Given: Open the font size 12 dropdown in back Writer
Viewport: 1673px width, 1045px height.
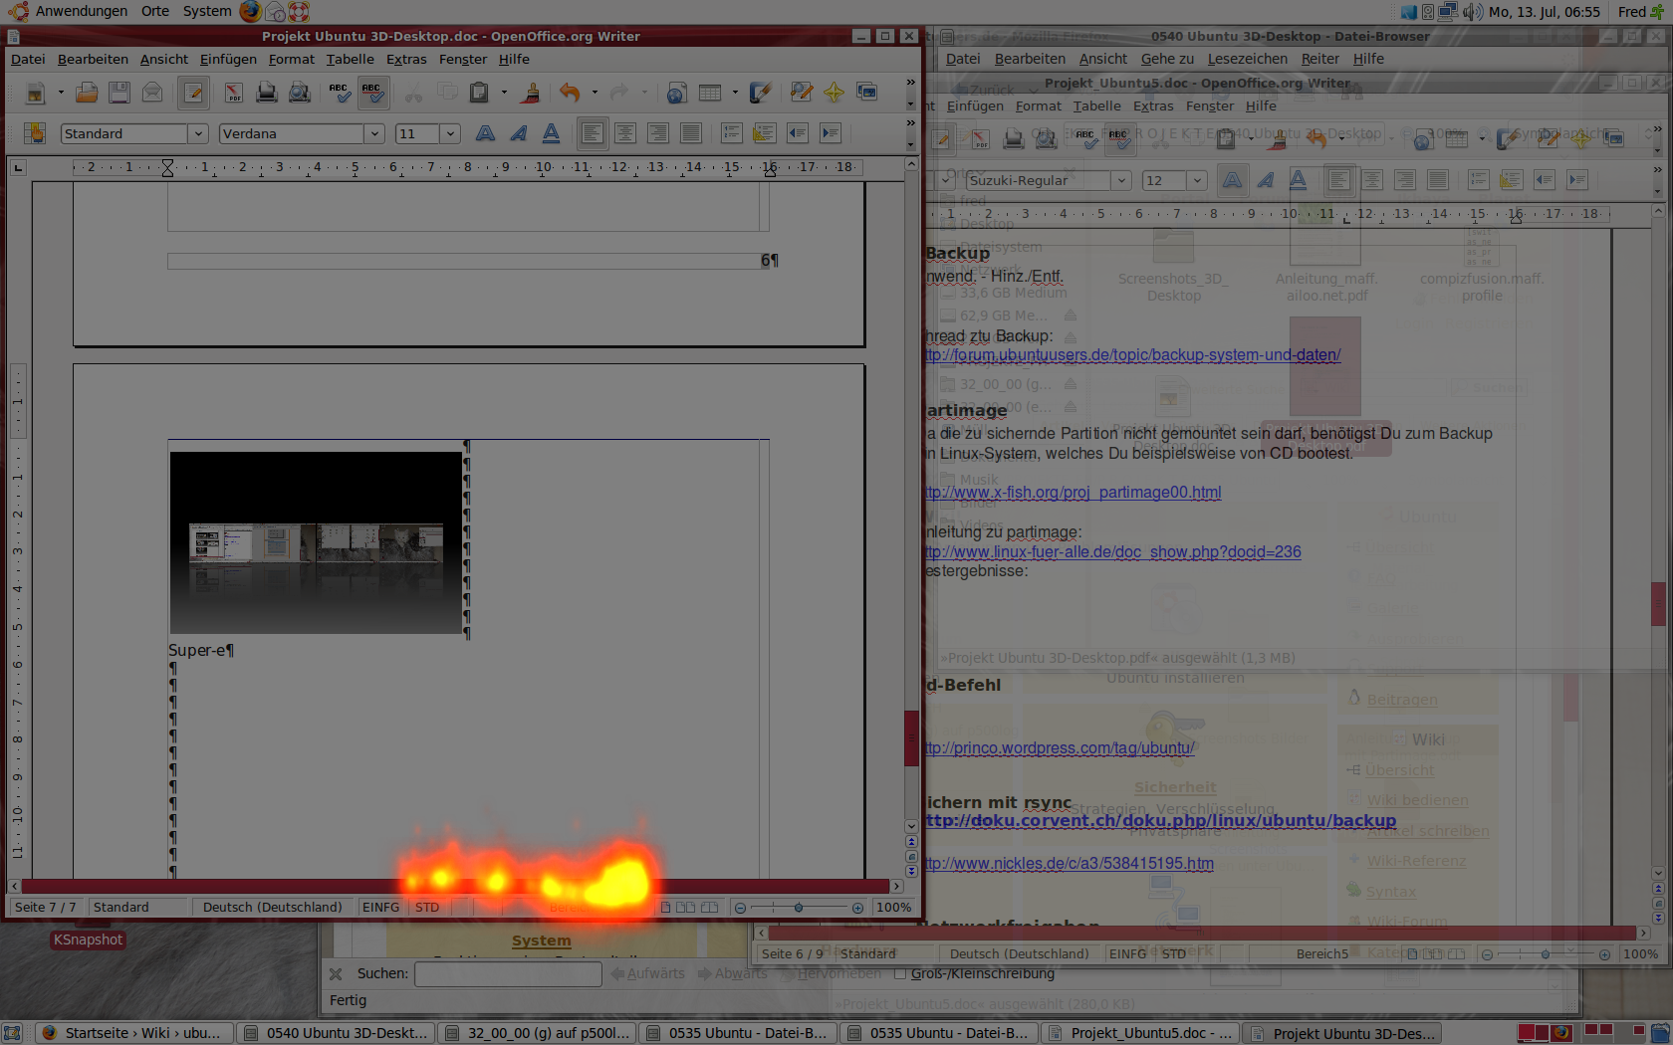Looking at the screenshot, I should point(1197,180).
